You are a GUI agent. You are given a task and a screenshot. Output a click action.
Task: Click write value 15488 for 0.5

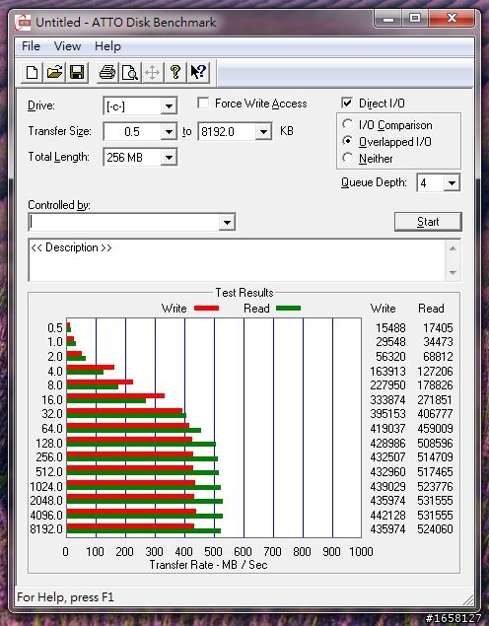(390, 327)
